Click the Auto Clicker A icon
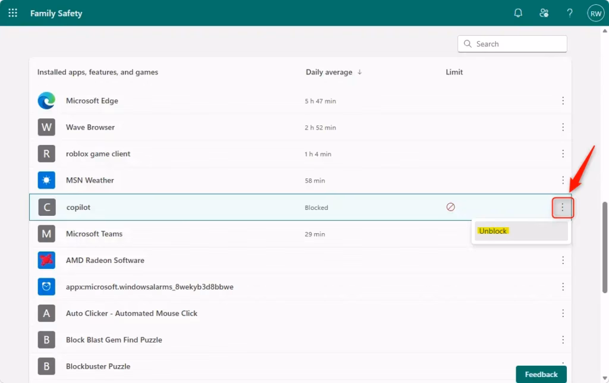This screenshot has height=383, width=609. (x=46, y=313)
